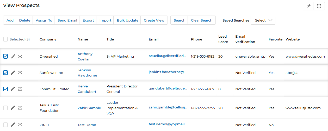Choose Assign To in the toolbar
328x131 pixels.
coord(44,20)
